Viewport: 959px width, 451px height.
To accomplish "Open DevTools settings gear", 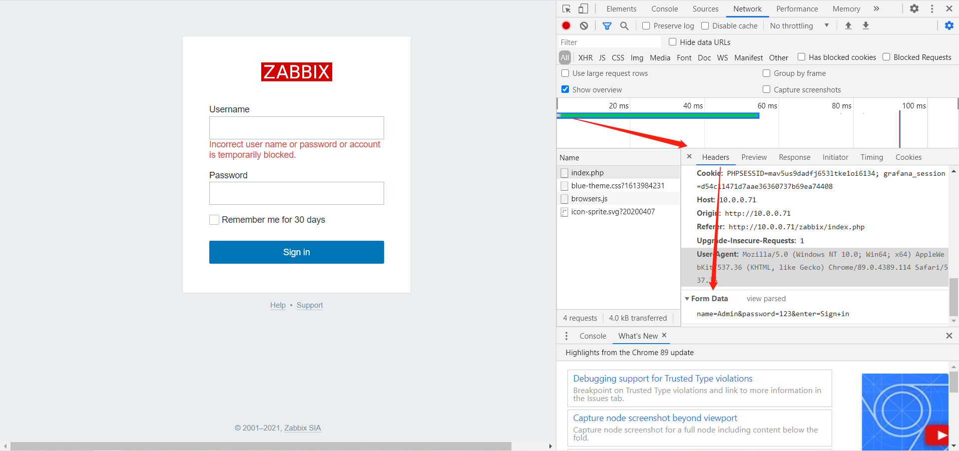I will [x=914, y=9].
